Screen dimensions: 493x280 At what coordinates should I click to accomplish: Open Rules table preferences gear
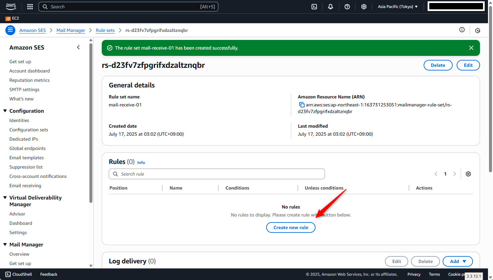468,174
